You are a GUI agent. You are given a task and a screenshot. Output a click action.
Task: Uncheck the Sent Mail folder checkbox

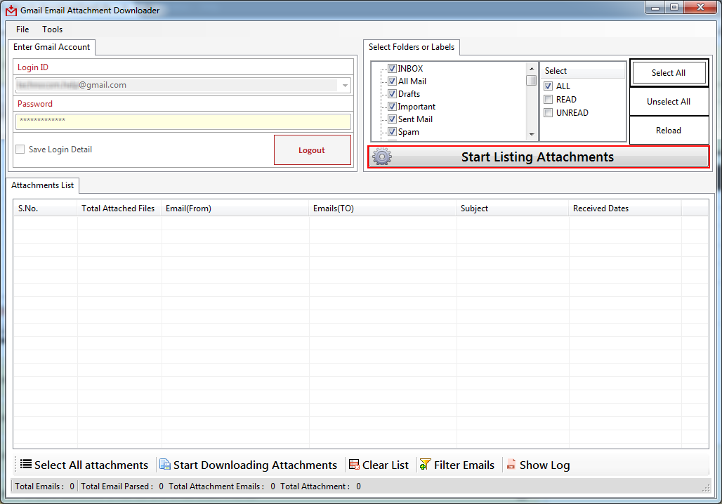point(393,119)
